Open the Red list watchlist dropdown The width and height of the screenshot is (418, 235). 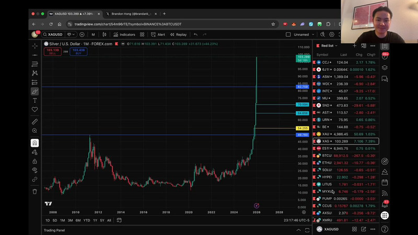[329, 45]
